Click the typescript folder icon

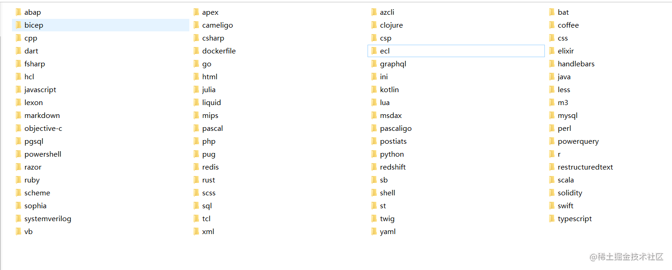552,219
